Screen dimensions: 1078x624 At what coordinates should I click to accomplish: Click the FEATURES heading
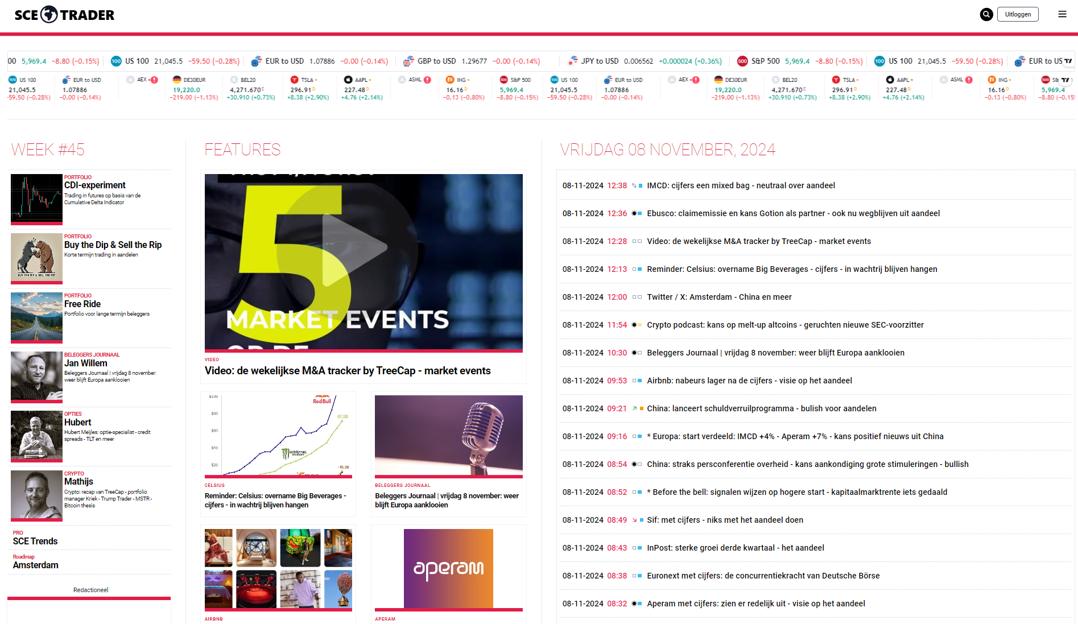tap(242, 150)
